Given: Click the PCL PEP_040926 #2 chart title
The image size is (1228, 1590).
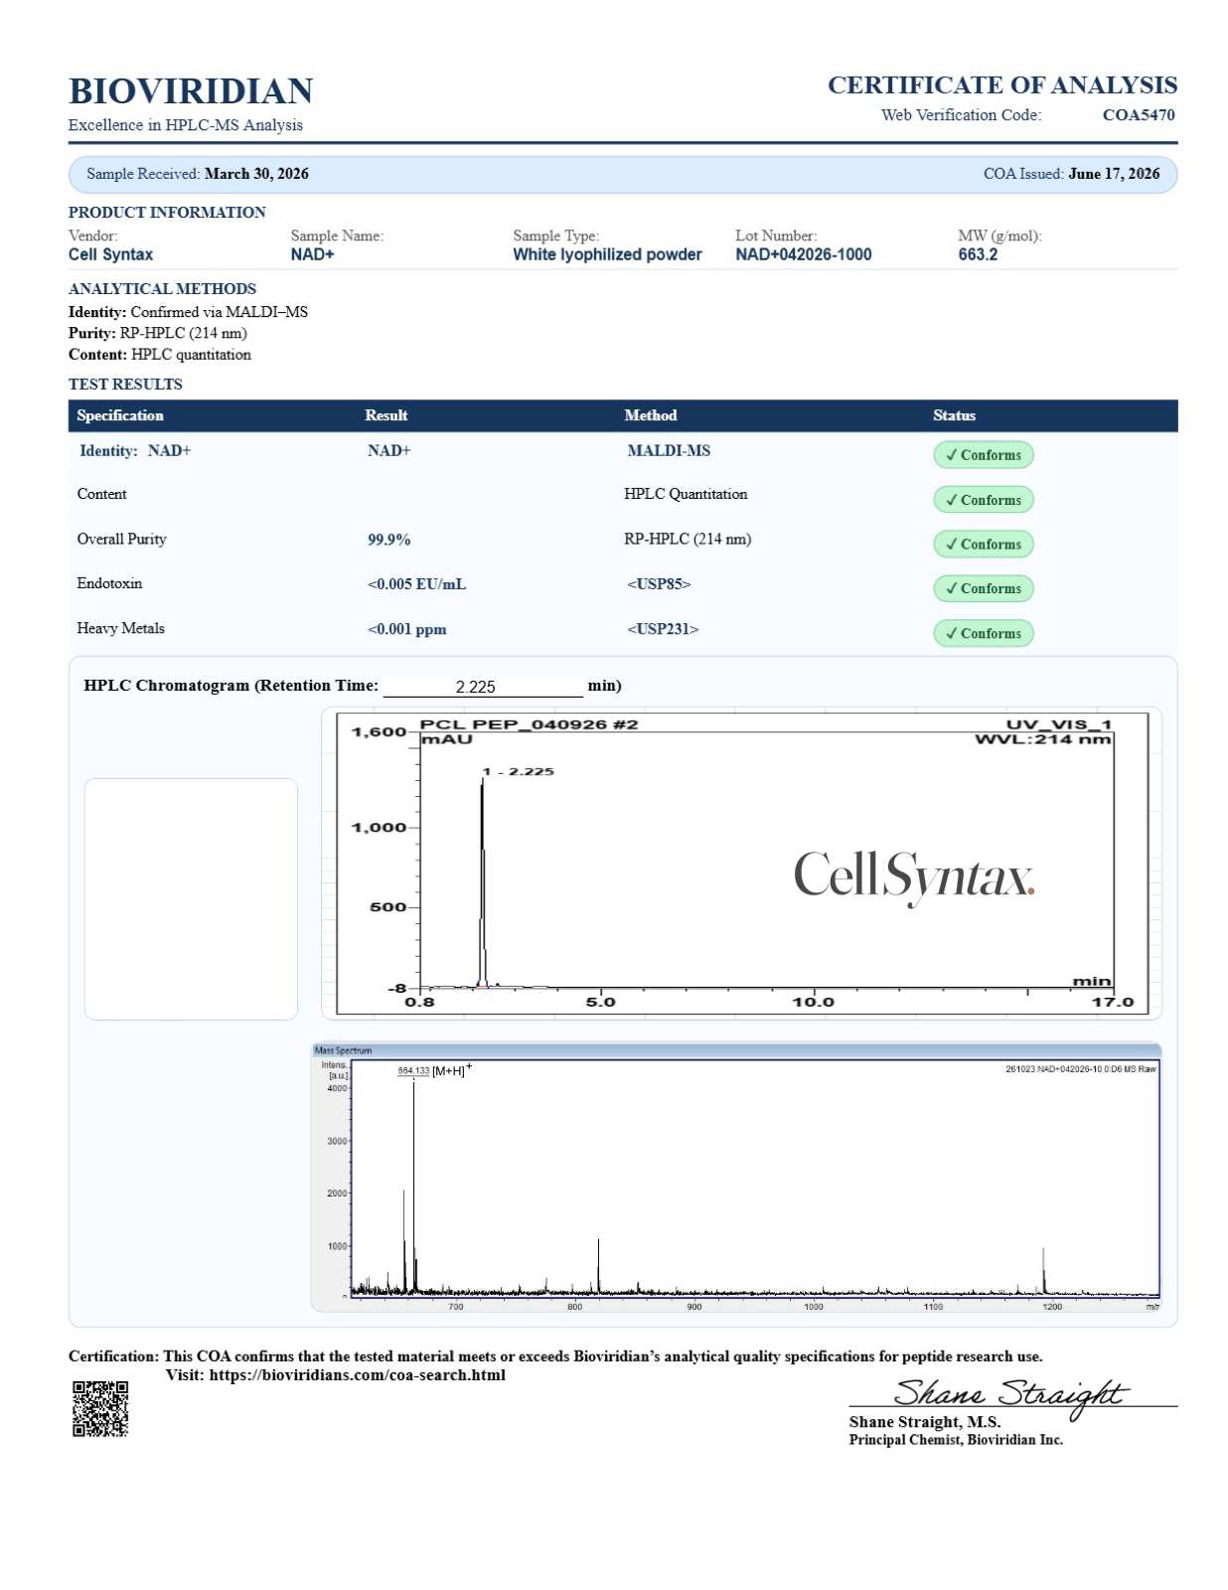Looking at the screenshot, I should (x=529, y=724).
